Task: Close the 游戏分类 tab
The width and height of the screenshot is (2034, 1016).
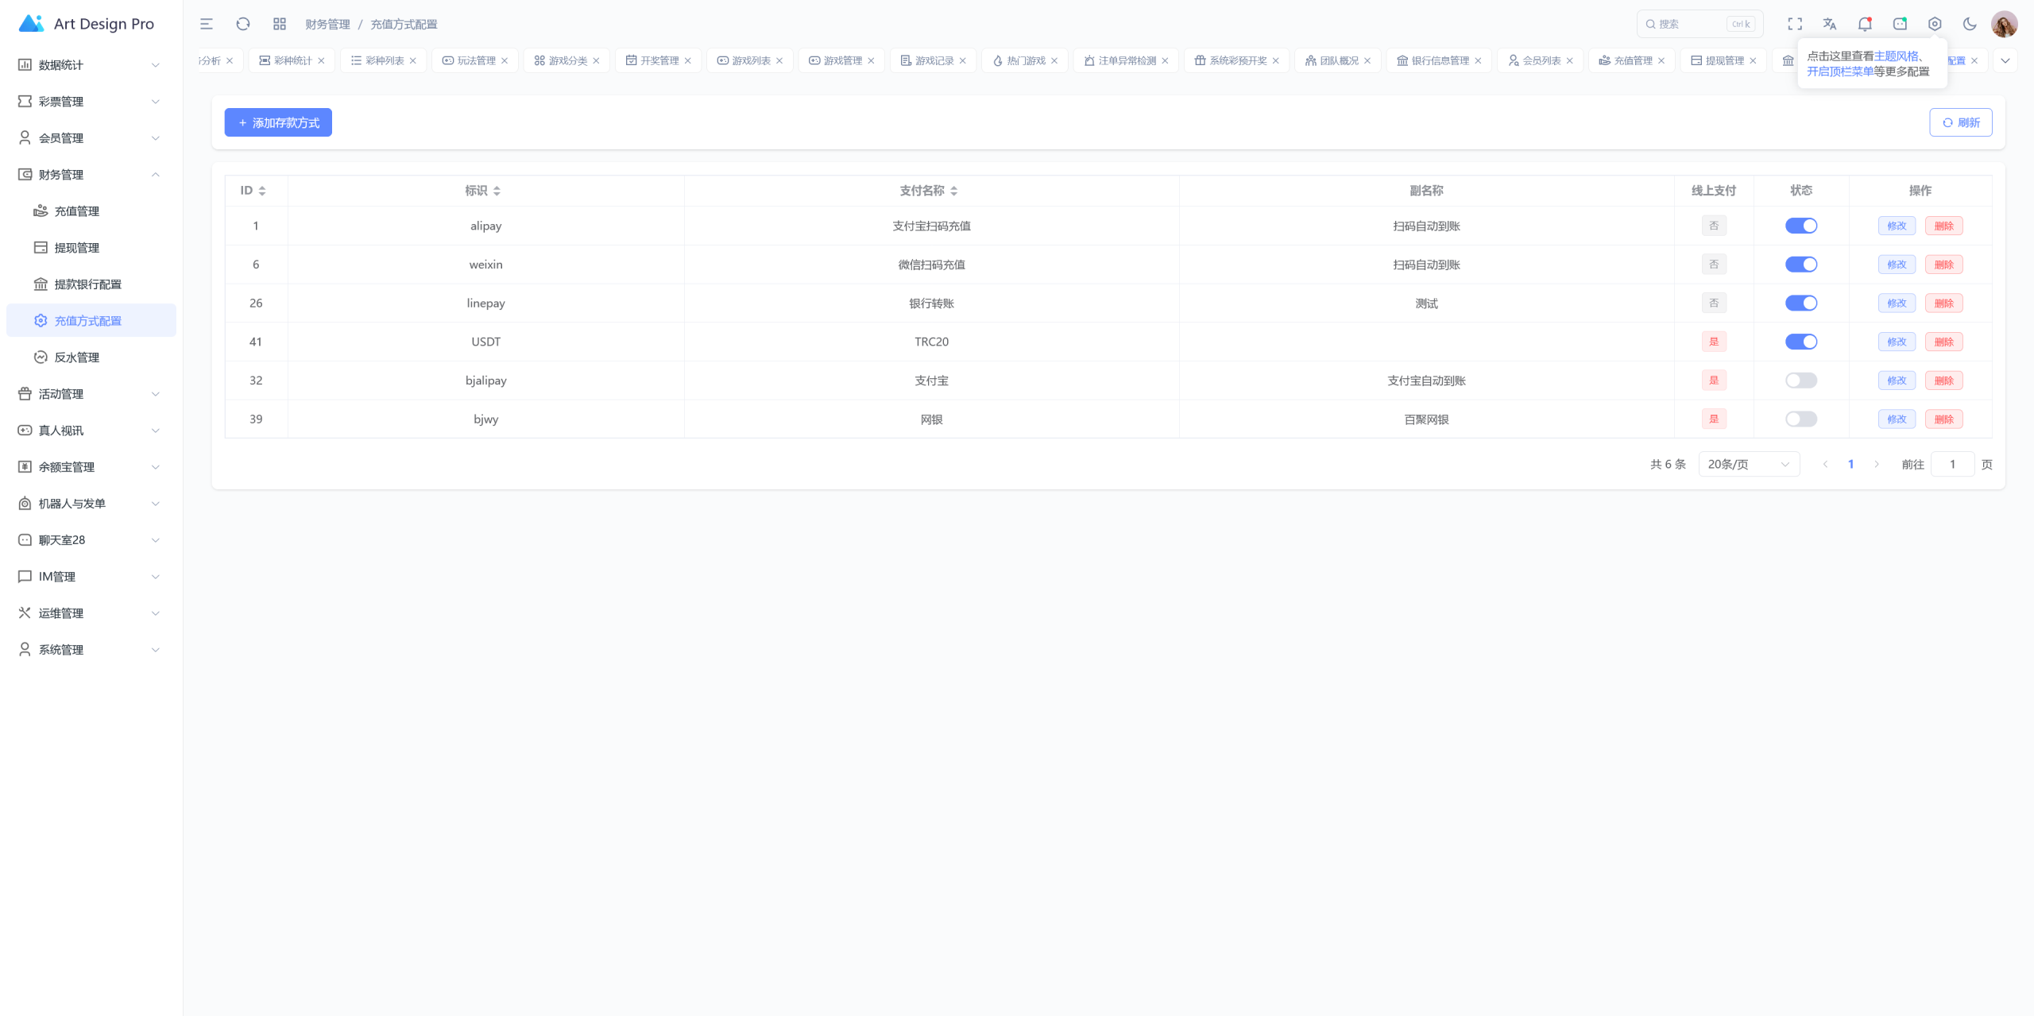Action: (x=596, y=60)
